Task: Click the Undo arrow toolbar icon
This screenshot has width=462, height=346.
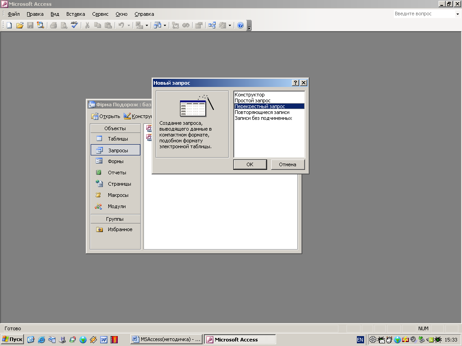Action: [121, 26]
